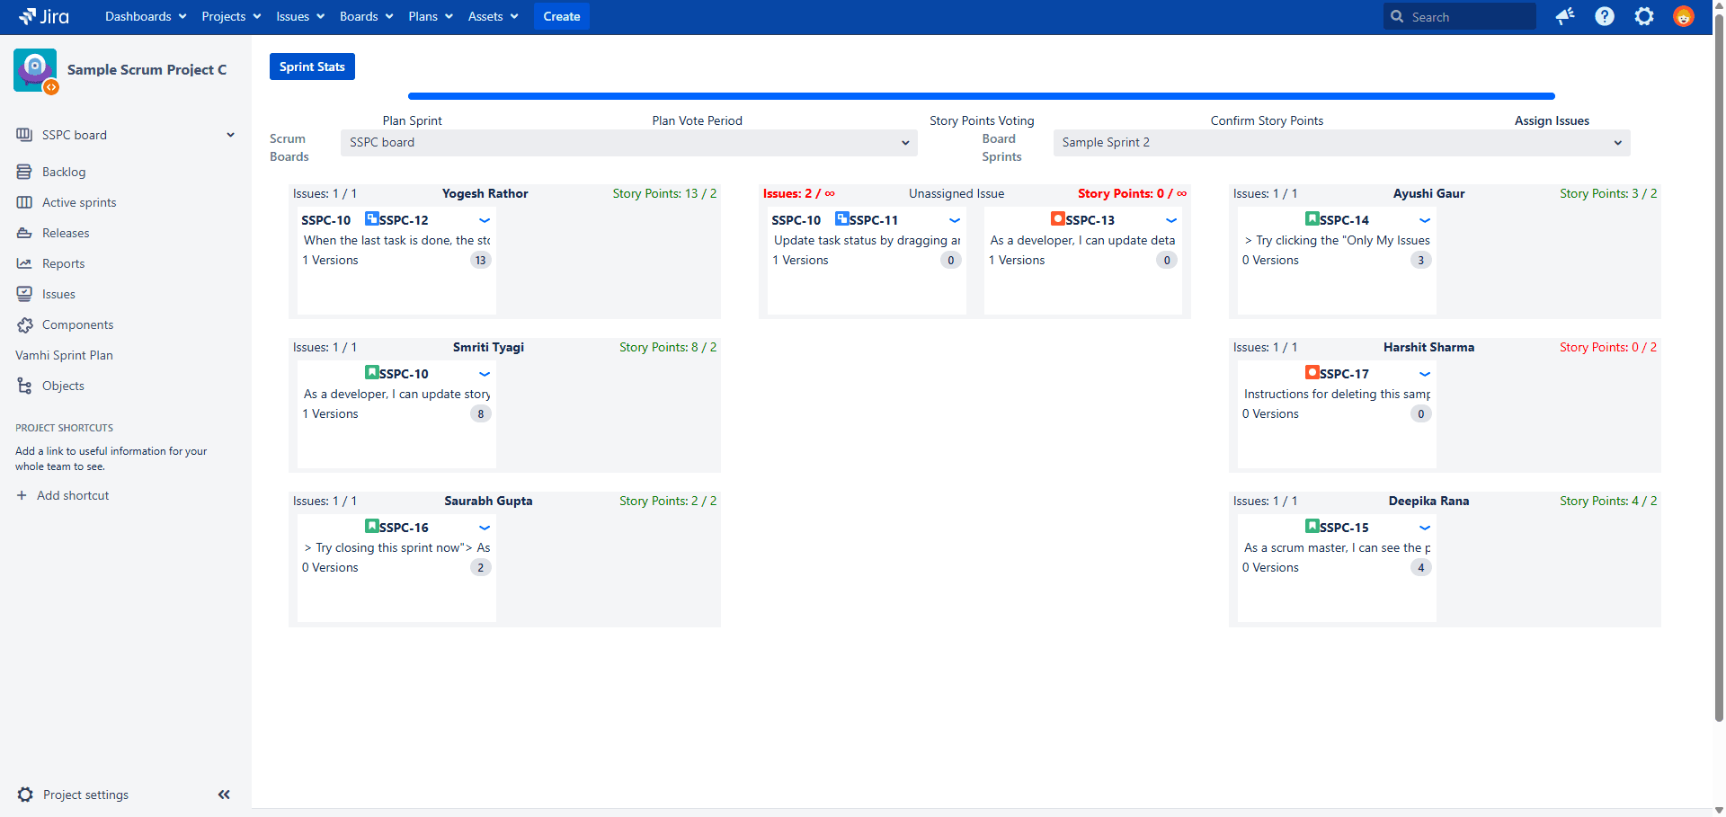The height and width of the screenshot is (817, 1726).
Task: Open the Scrum Boards SSPC board dropdown
Action: (628, 143)
